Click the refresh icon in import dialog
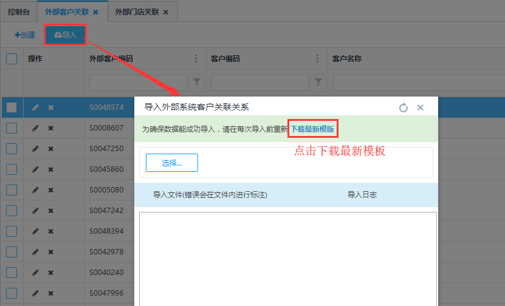The width and height of the screenshot is (505, 306). click(x=404, y=107)
